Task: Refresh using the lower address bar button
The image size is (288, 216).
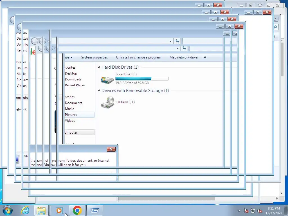Action: (x=184, y=48)
